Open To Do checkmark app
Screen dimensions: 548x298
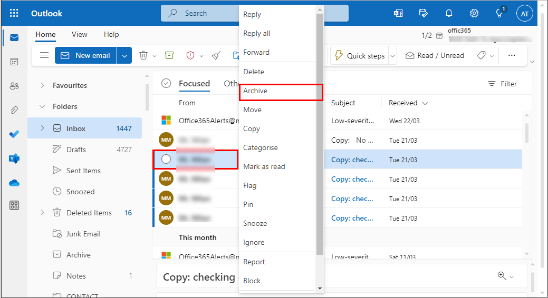(14, 134)
